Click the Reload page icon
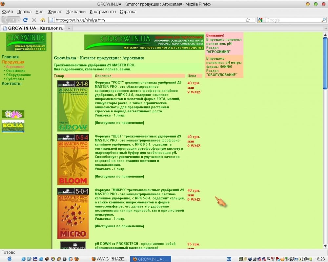The height and width of the screenshot is (262, 328). pos(25,20)
